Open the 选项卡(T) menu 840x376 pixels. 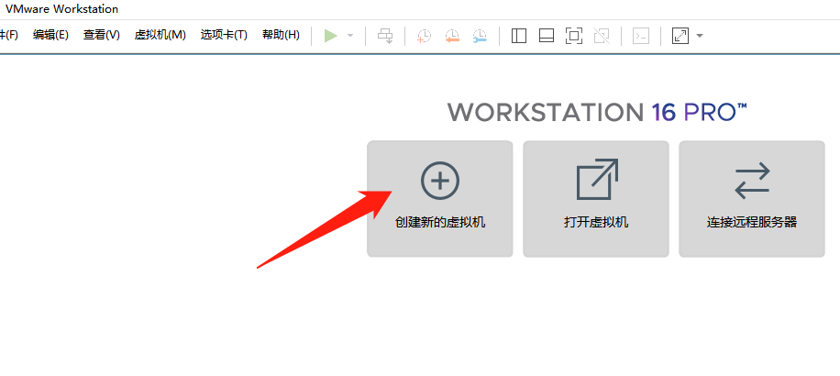[x=224, y=36]
